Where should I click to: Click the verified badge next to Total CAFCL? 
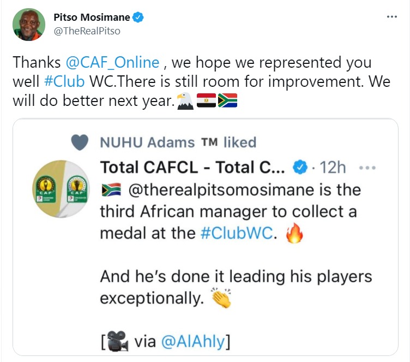[300, 168]
